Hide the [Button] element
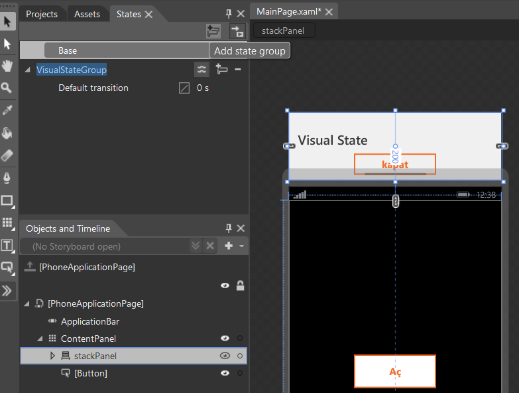Viewport: 519px width, 393px height. [x=225, y=373]
